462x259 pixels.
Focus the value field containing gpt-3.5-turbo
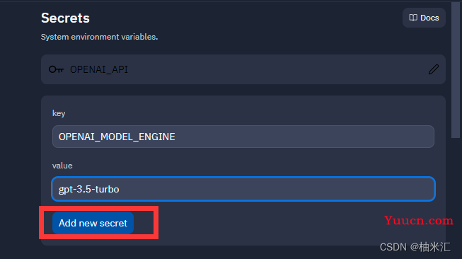click(x=243, y=189)
